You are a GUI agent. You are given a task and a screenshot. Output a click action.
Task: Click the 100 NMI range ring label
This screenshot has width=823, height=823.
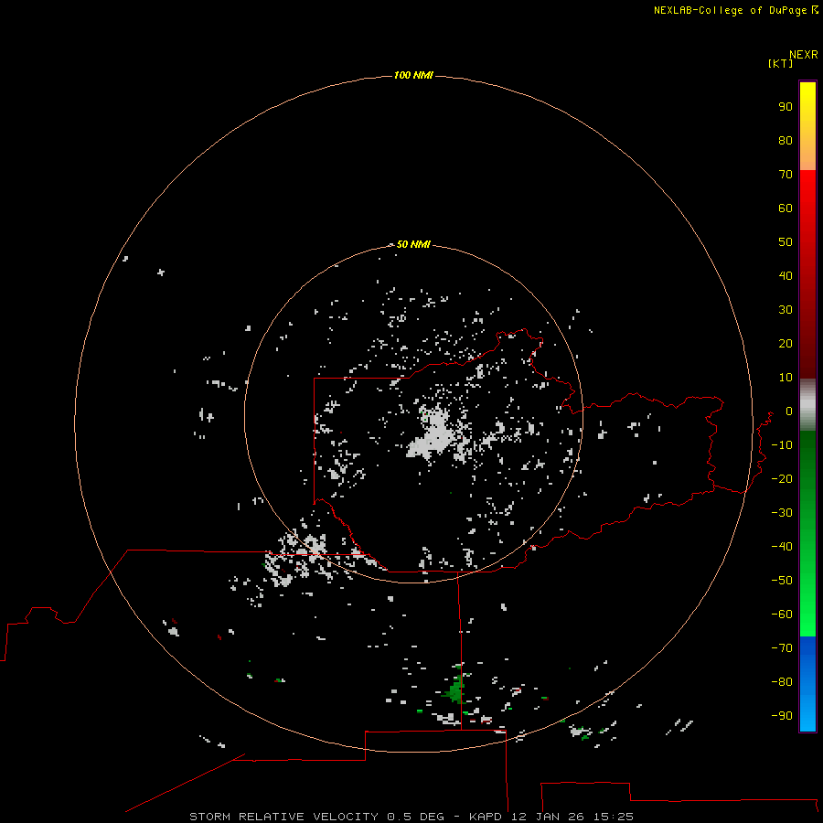413,76
